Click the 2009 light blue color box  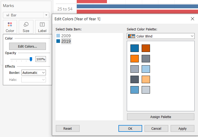(58, 36)
